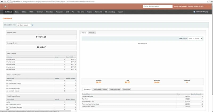Click the No Data Found chart message
The image size is (213, 112).
[x=142, y=44]
